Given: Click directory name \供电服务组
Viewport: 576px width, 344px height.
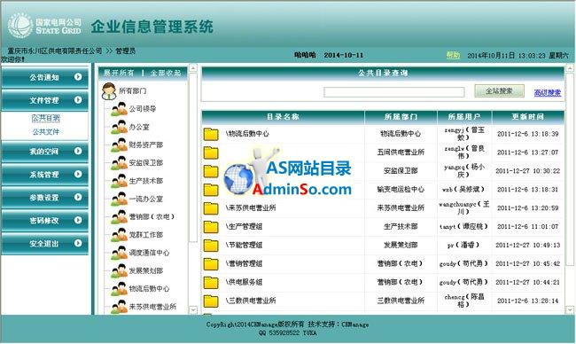Looking at the screenshot, I should click(244, 282).
